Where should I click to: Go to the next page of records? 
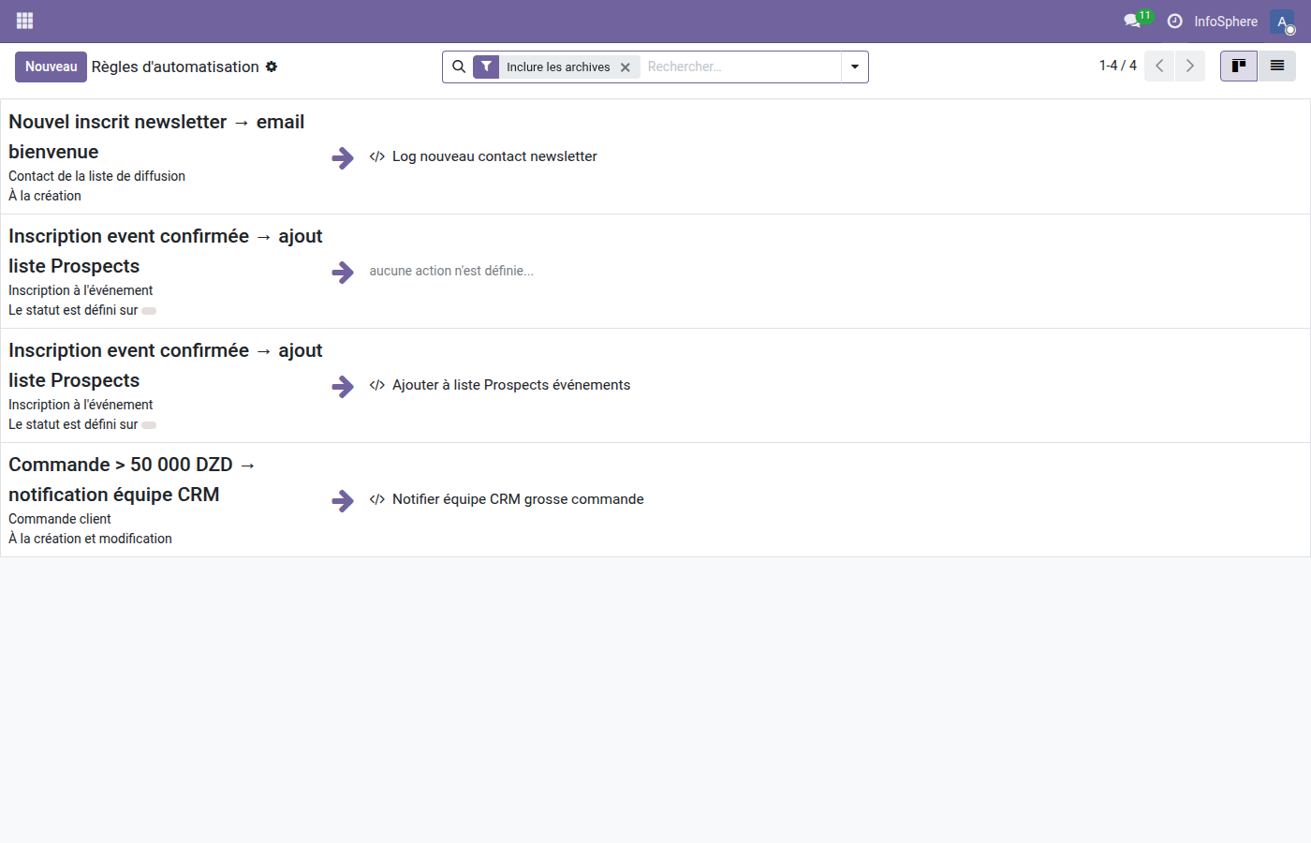(1189, 66)
